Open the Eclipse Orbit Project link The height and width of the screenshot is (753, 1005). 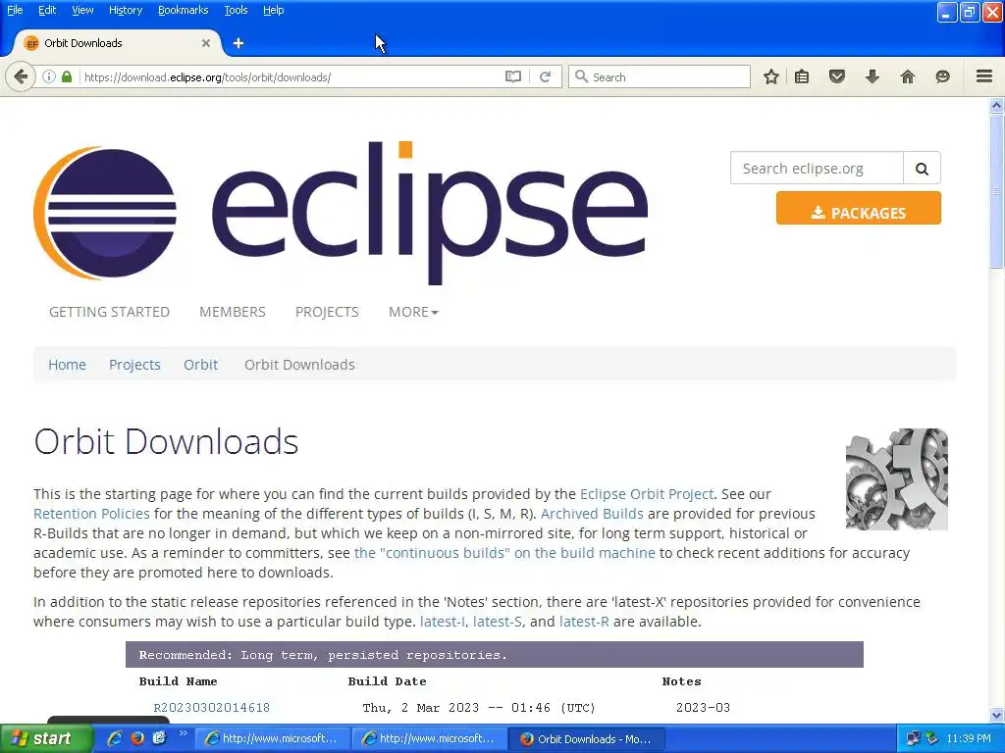(x=646, y=494)
